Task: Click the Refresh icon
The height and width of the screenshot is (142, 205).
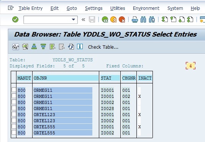Action: (x=71, y=47)
